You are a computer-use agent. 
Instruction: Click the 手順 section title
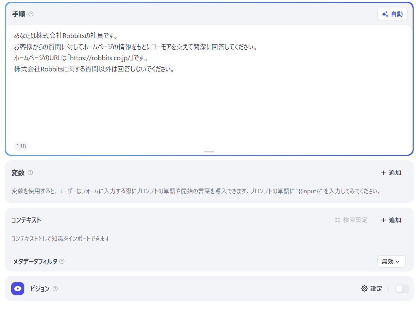pos(19,14)
